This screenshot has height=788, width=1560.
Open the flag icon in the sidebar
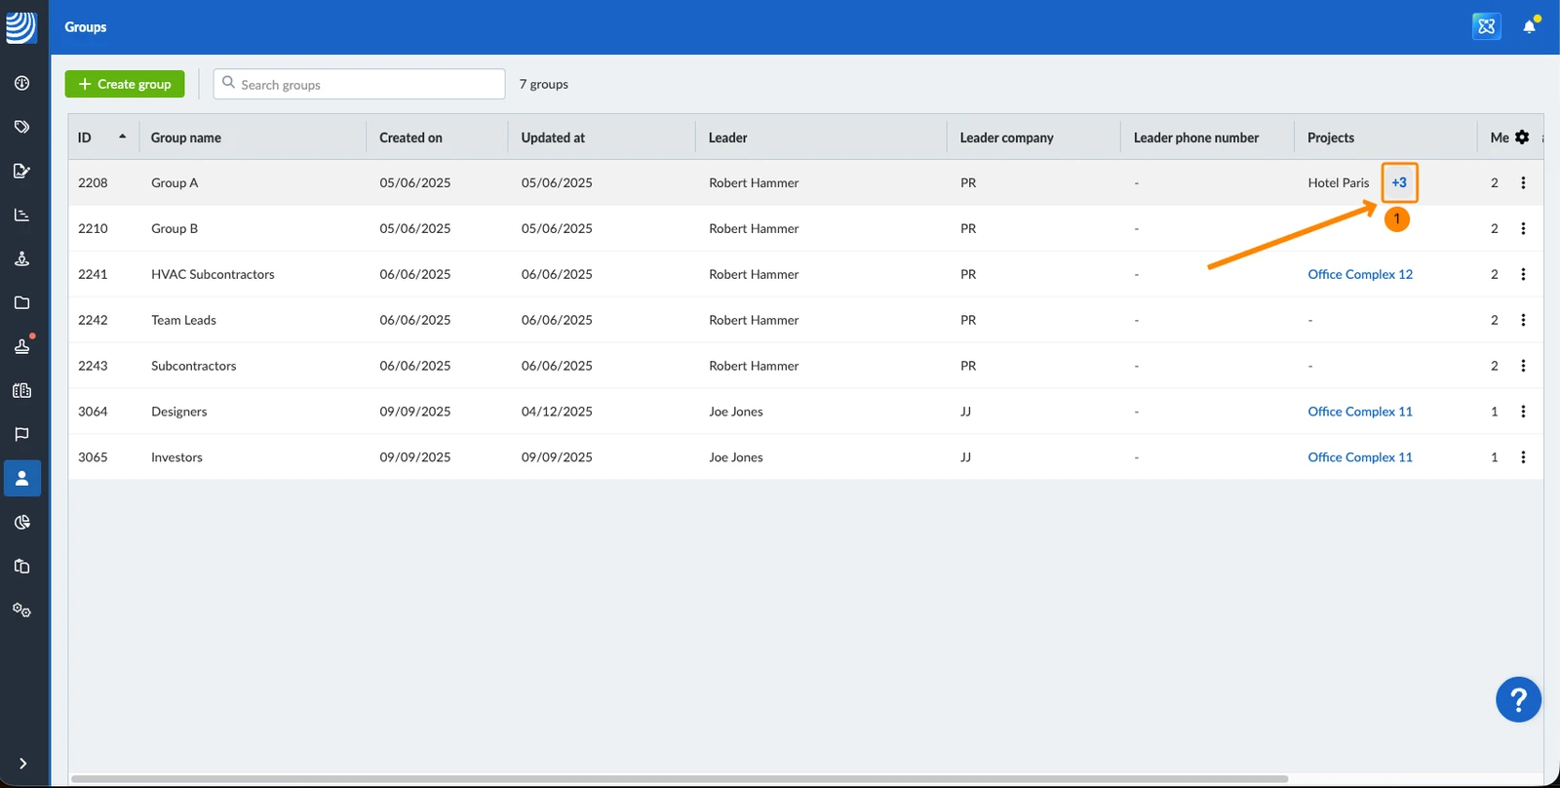coord(21,434)
